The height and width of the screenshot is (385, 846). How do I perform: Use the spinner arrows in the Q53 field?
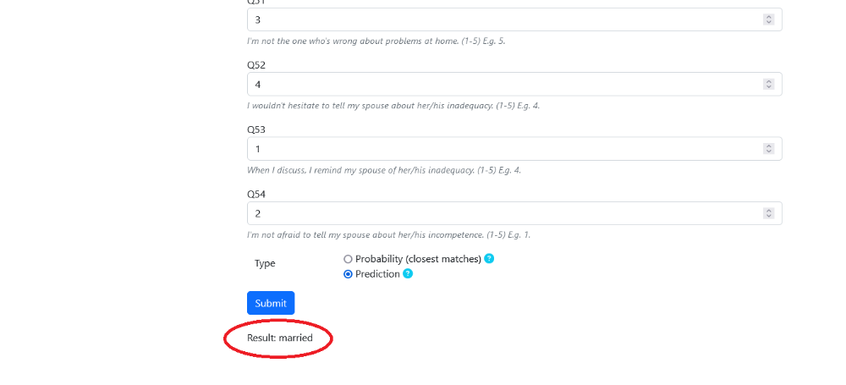(768, 148)
